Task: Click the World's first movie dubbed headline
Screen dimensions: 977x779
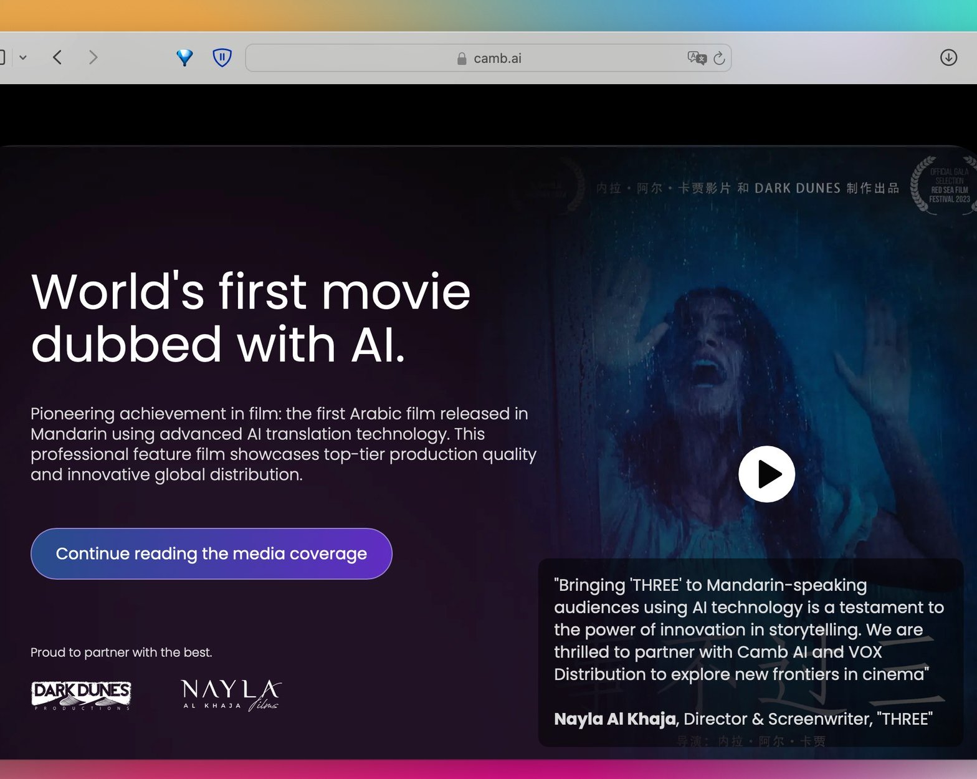Action: point(250,318)
